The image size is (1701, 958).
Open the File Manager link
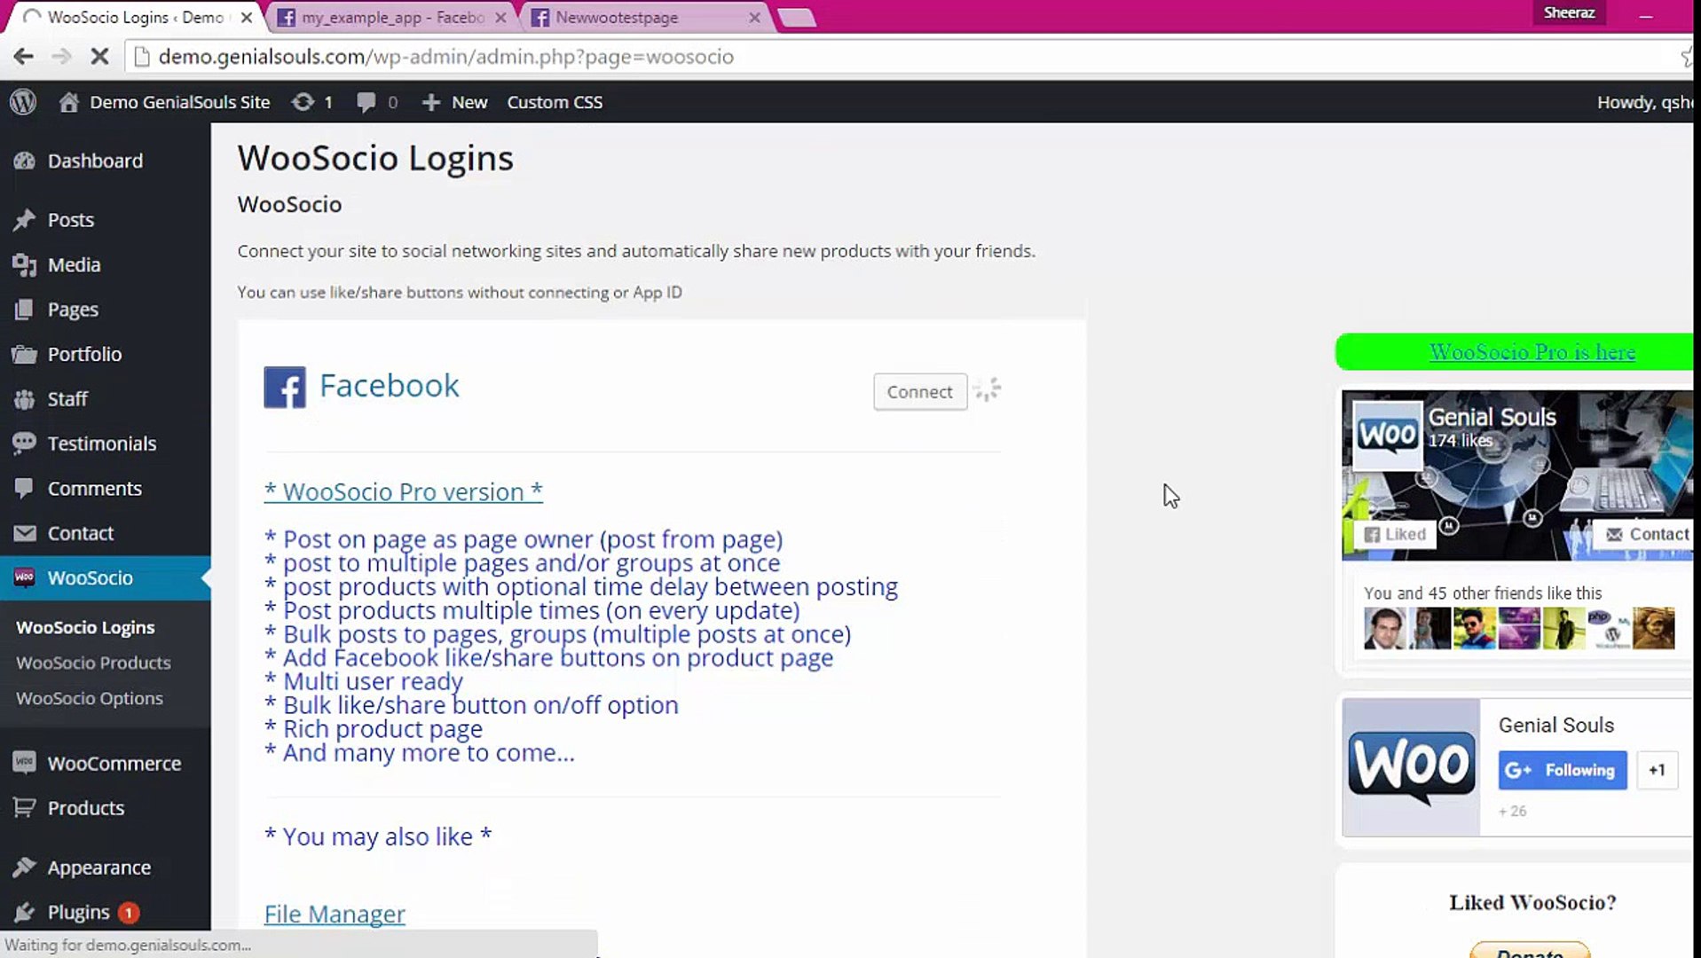point(335,913)
